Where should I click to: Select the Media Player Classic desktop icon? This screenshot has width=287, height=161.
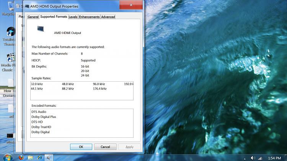click(x=8, y=63)
